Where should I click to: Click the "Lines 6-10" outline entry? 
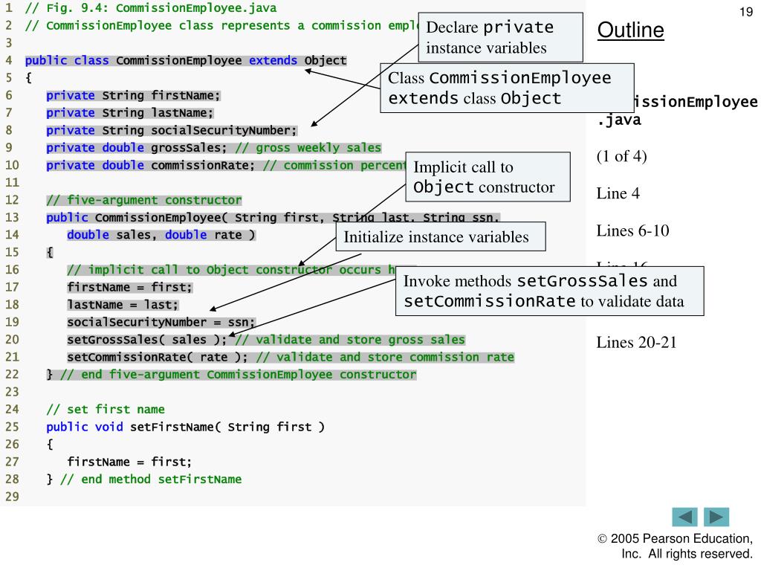coord(633,230)
